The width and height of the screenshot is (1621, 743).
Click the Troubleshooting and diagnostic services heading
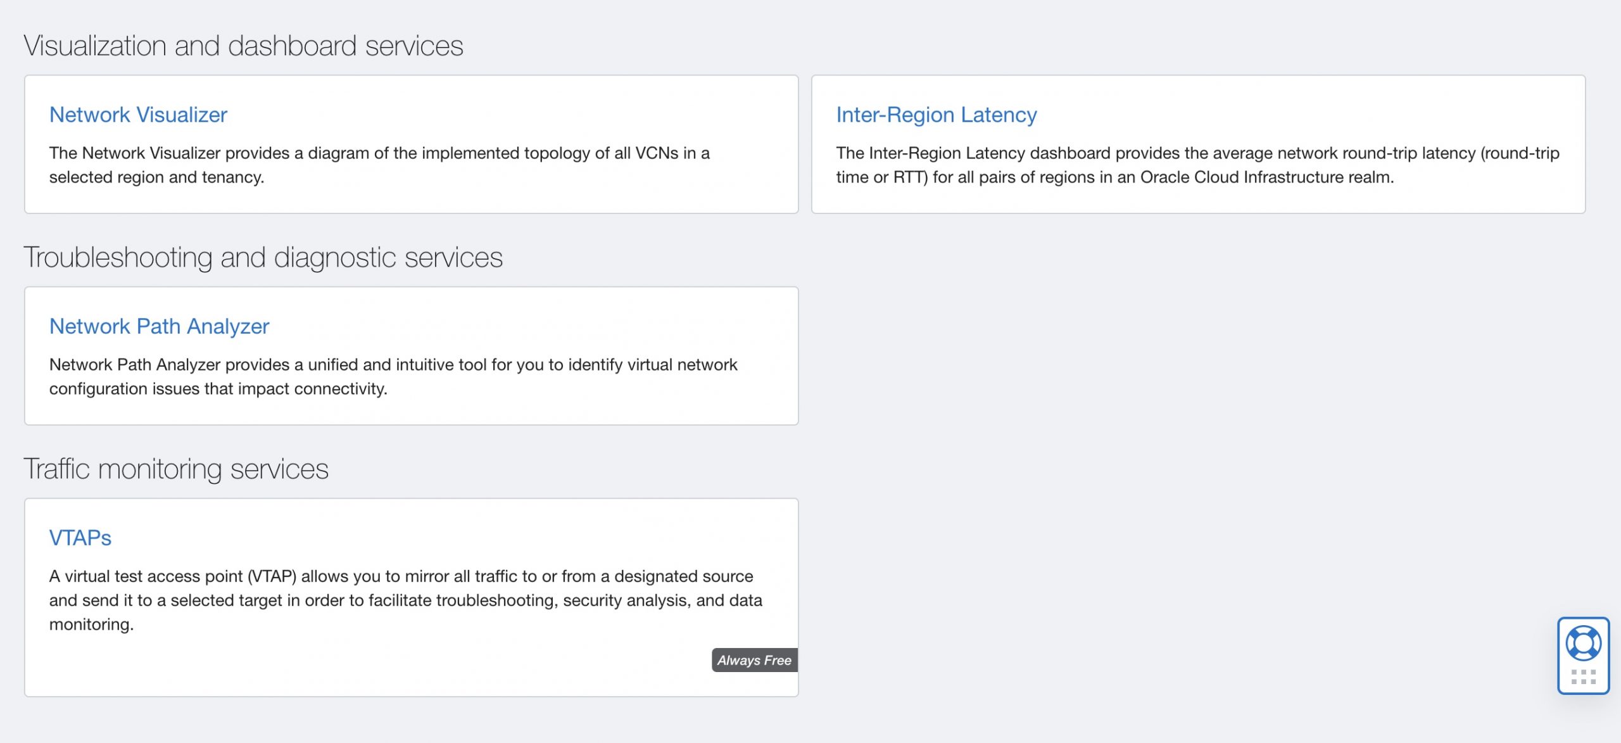pyautogui.click(x=264, y=257)
